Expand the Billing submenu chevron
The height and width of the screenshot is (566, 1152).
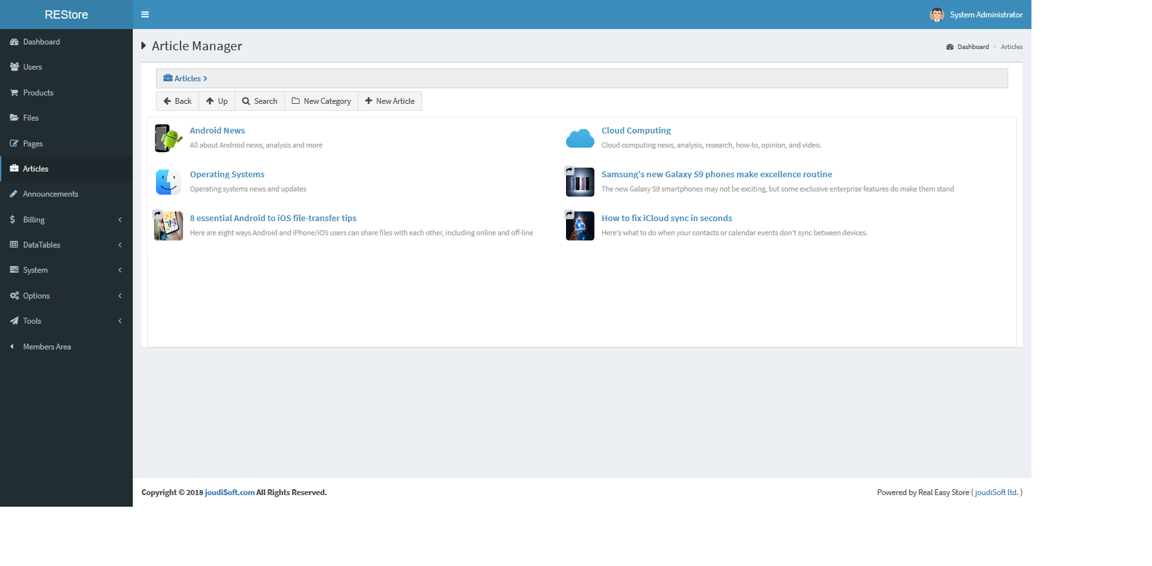(120, 220)
